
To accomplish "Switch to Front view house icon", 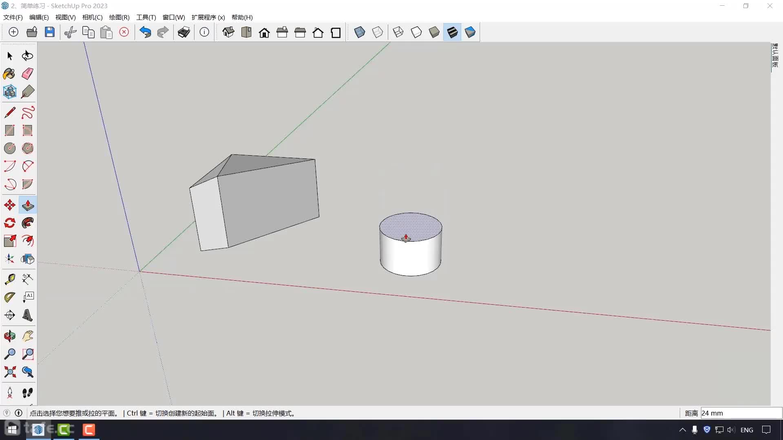I will coord(264,32).
